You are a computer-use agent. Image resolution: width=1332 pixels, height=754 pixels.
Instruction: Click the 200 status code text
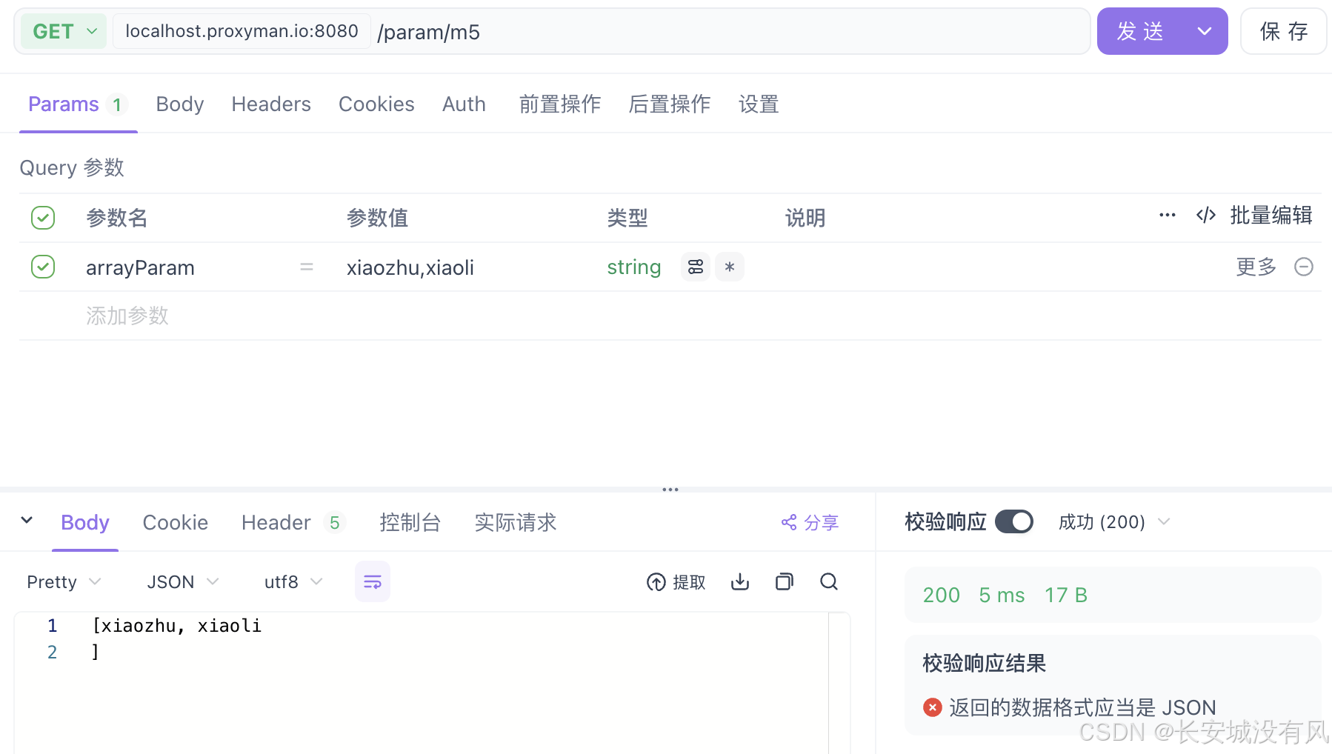tap(941, 595)
